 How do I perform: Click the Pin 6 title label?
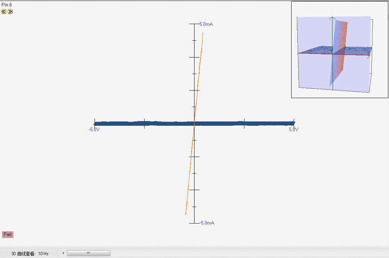(7, 5)
